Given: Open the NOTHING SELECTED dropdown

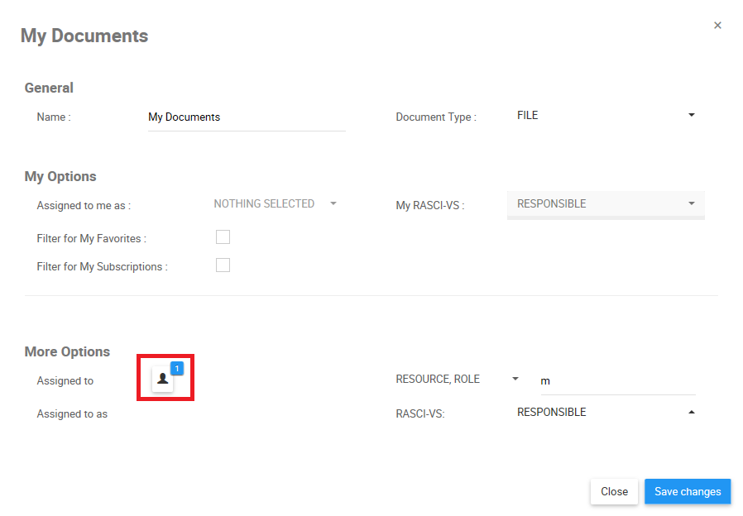Looking at the screenshot, I should coord(264,203).
